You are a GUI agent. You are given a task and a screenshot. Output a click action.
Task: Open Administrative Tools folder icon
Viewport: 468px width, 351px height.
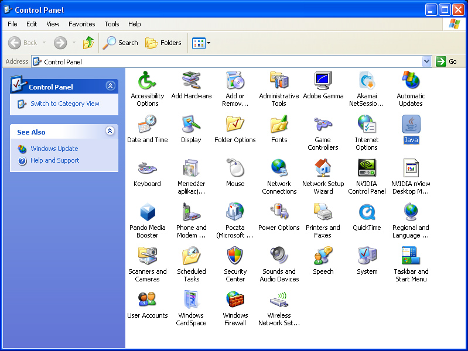coord(279,81)
